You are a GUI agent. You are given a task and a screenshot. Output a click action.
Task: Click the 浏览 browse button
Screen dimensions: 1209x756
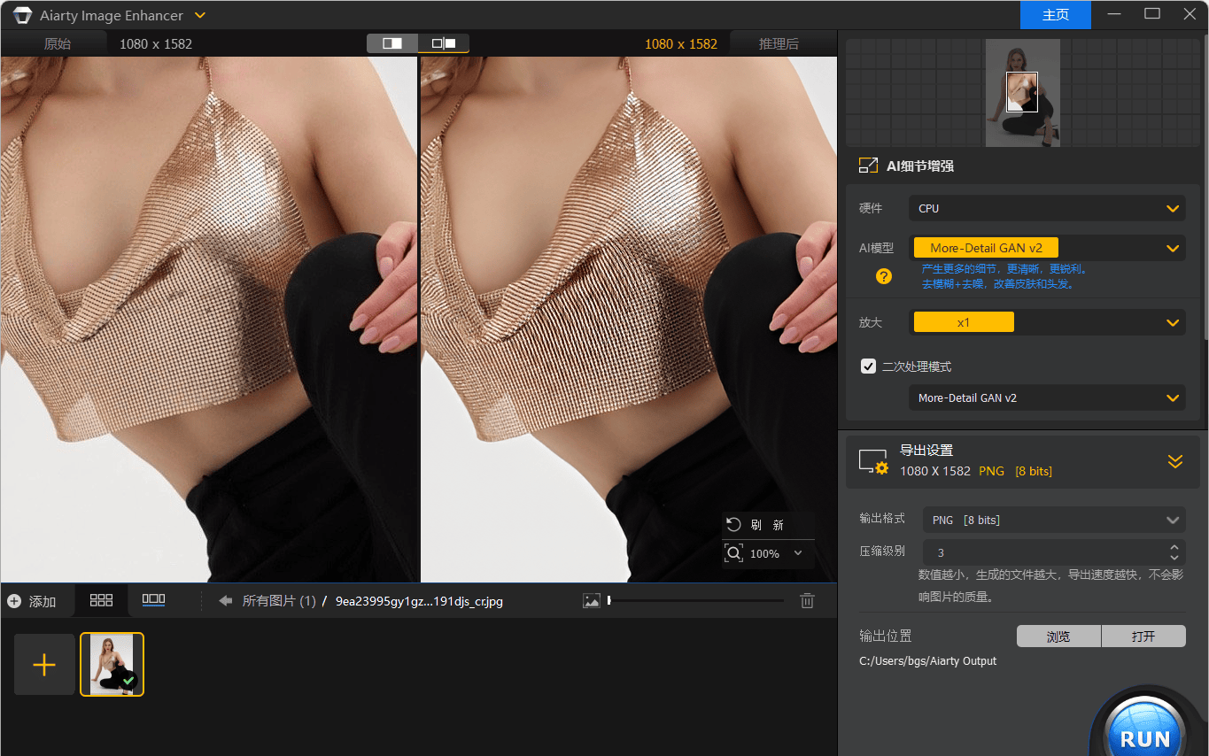pos(1058,636)
